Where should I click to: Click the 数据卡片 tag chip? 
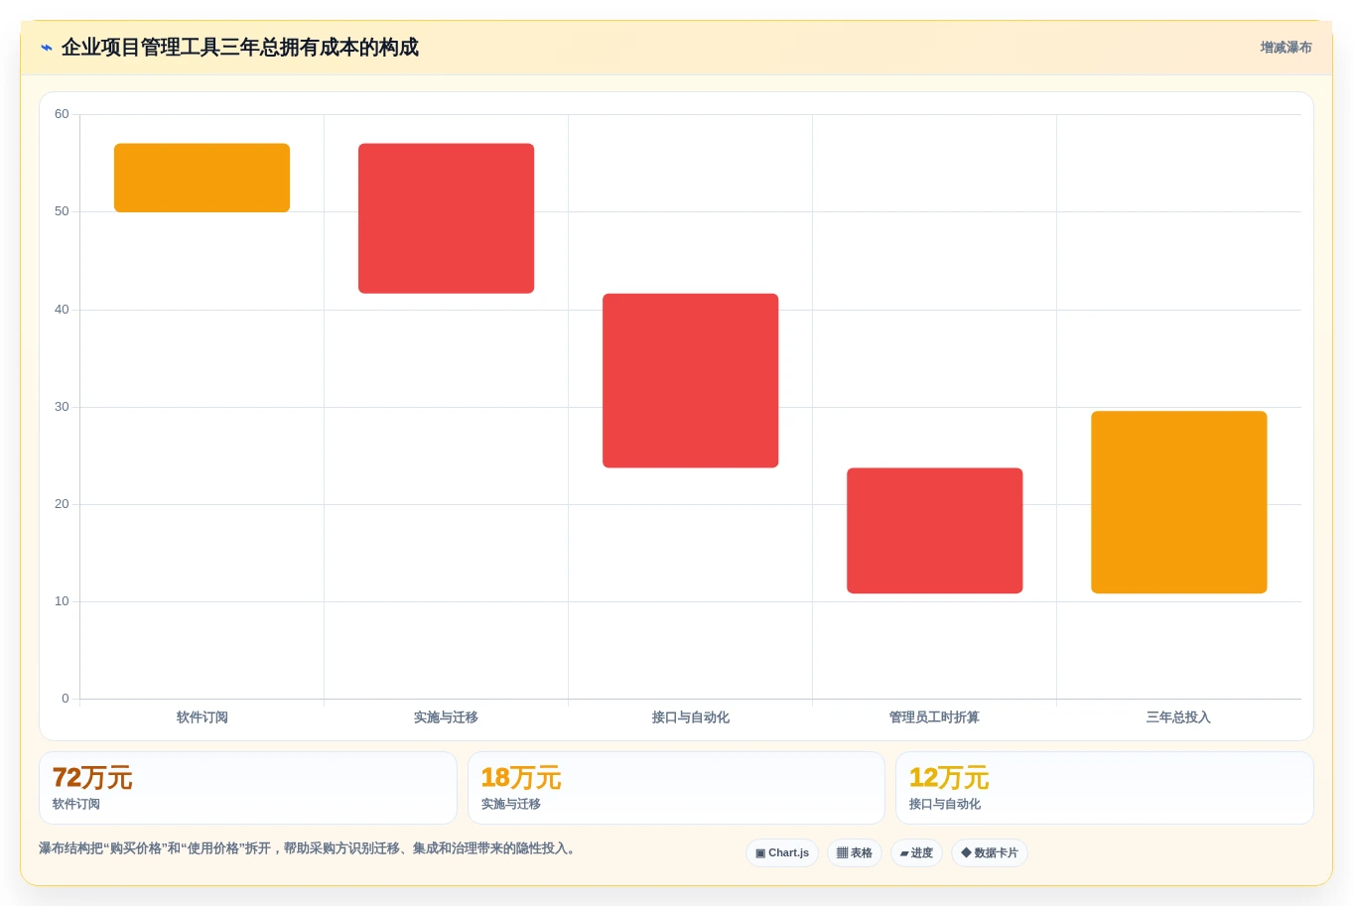(990, 853)
